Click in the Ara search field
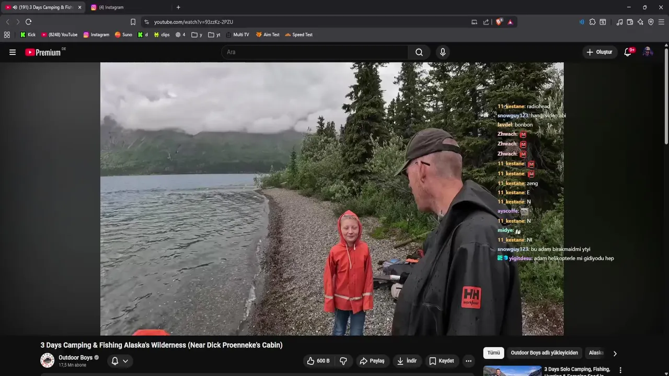The width and height of the screenshot is (669, 376). (x=315, y=52)
